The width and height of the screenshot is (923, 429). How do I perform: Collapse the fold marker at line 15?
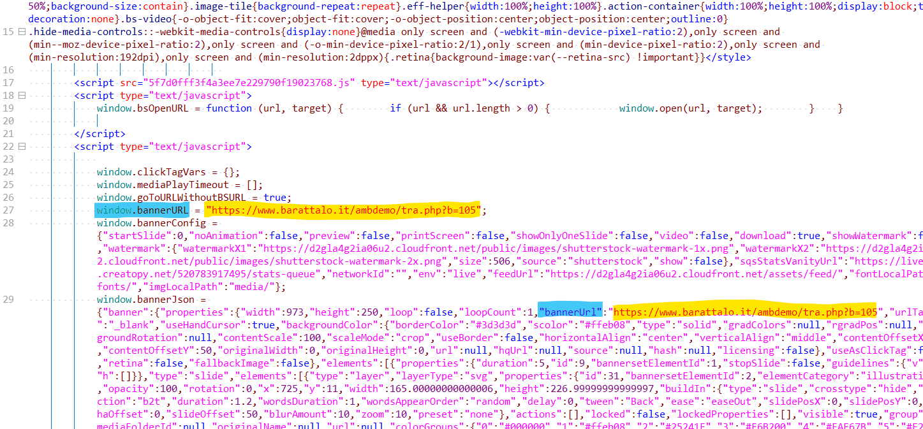(x=22, y=32)
